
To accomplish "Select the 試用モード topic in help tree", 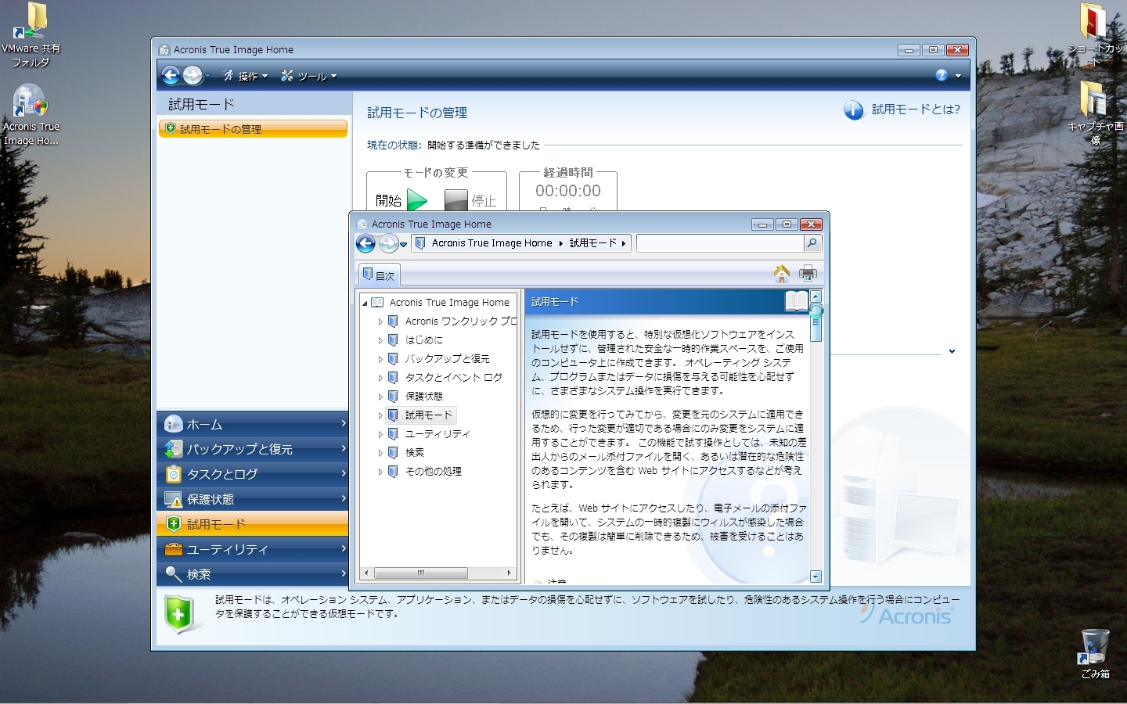I will 429,415.
